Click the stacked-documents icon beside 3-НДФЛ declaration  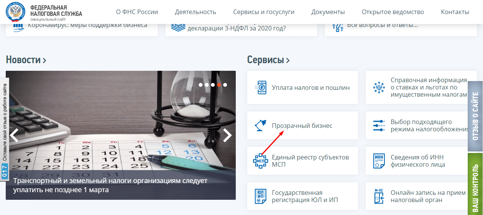pos(178,27)
